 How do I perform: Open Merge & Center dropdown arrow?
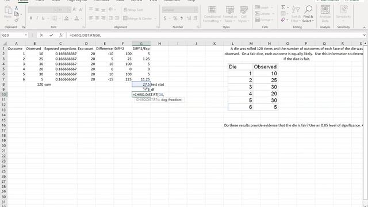coord(155,18)
